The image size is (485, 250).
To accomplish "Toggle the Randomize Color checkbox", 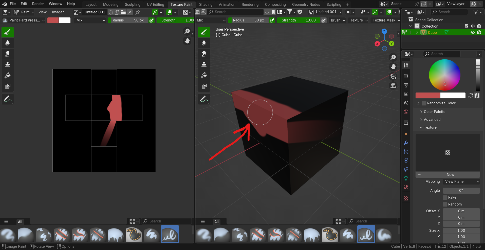I will [424, 103].
